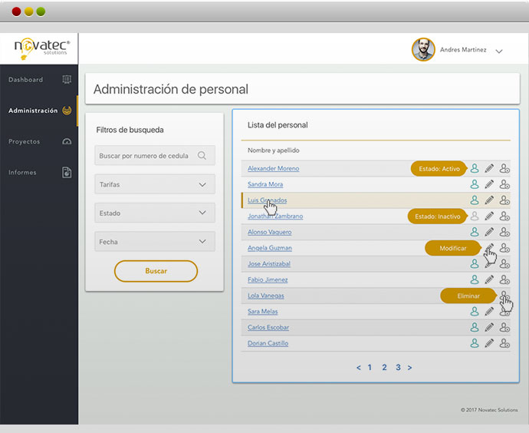Click the previous page arrow
Image resolution: width=529 pixels, height=433 pixels.
click(359, 368)
